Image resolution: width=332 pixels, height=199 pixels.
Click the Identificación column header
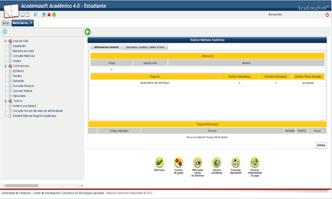(151, 63)
